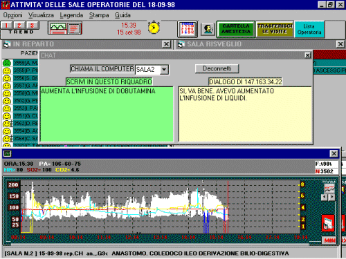Viewport: 346px width, 259px height.
Task: Open the Lista Operatoria button
Action: [309, 29]
